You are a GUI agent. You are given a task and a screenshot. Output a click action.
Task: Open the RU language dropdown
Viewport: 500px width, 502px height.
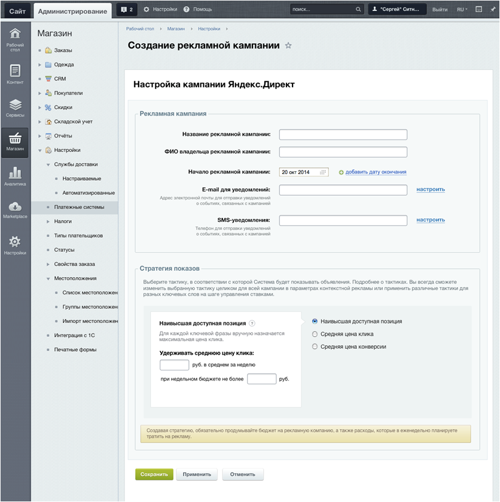click(x=462, y=10)
